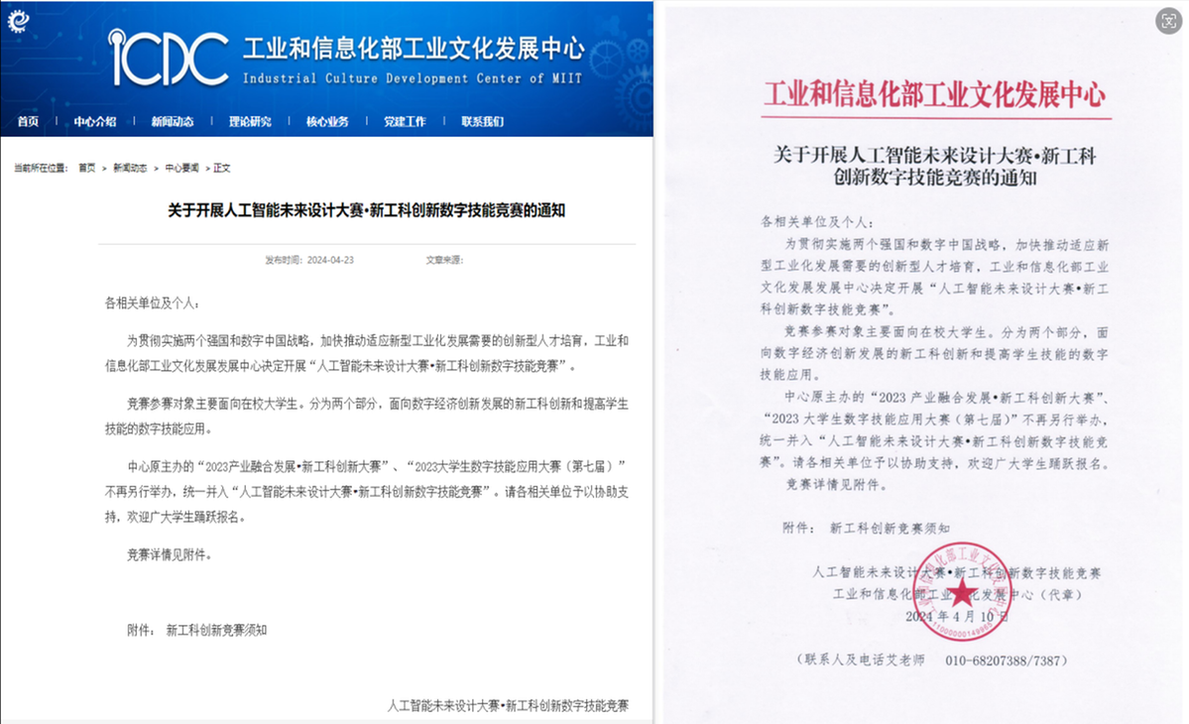Viewport: 1189px width, 724px height.
Task: Open the 新闻动态 navigation menu item
Action: point(173,121)
